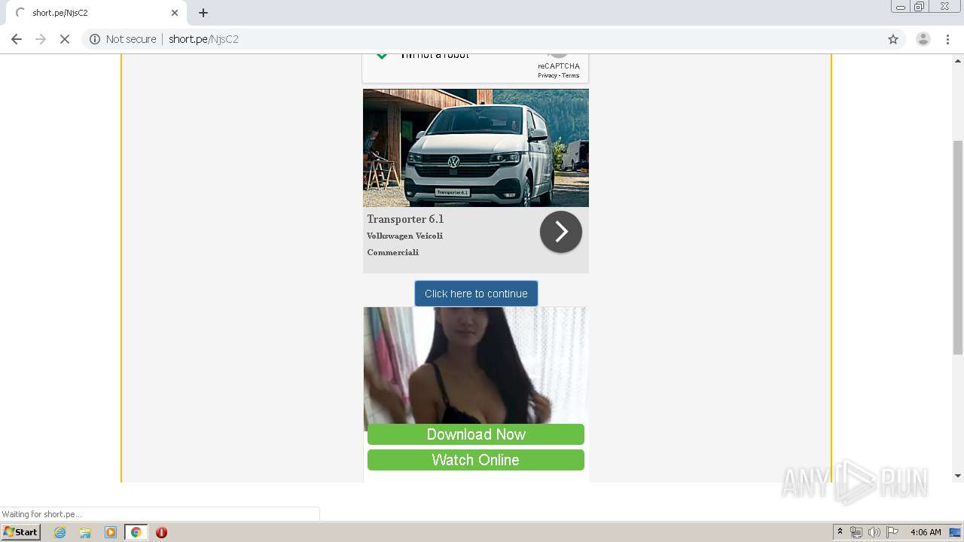This screenshot has width=964, height=542.
Task: Click the round arrow button on the Transporter ad
Action: (561, 232)
